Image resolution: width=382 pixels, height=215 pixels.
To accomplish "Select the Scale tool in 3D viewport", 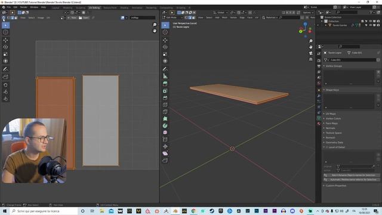I will (x=165, y=54).
